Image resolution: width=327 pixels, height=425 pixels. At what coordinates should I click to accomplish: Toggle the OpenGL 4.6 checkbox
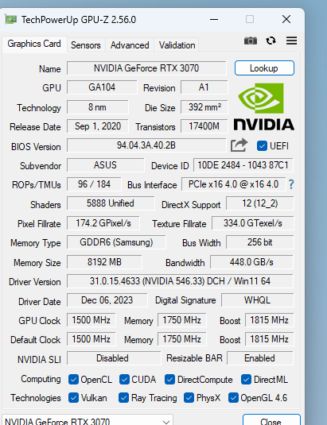coord(233,398)
